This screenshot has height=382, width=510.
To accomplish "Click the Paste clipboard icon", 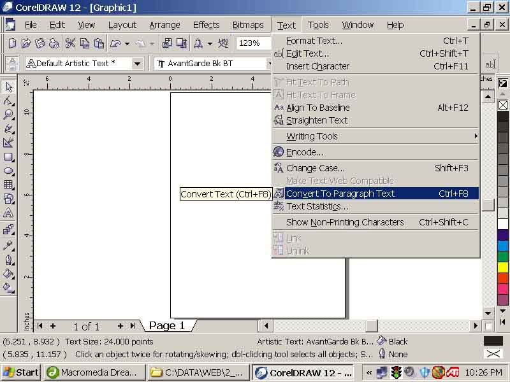I will [99, 43].
